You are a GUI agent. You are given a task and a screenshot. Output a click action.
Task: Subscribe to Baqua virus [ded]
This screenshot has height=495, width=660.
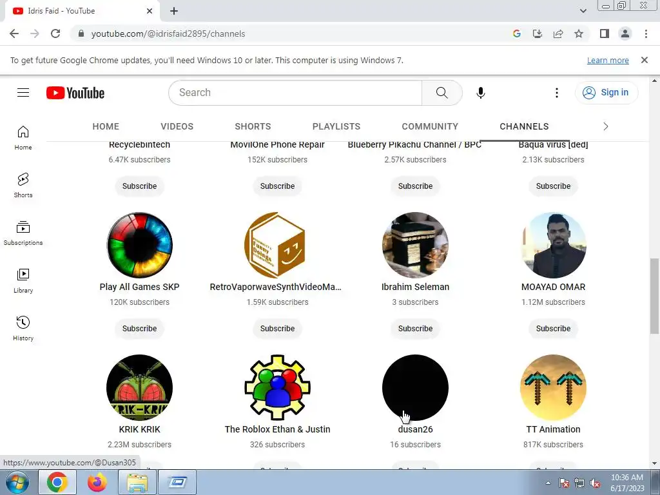(x=553, y=186)
